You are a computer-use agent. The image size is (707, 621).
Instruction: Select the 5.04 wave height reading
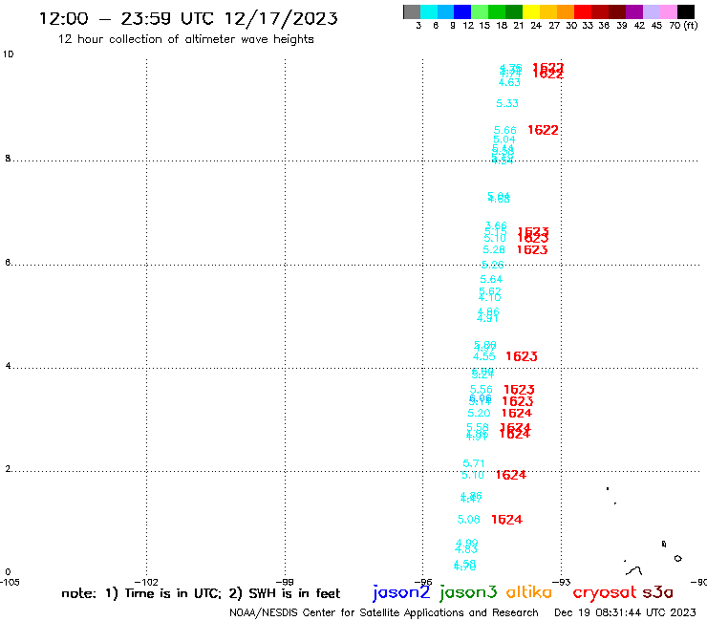tap(504, 139)
